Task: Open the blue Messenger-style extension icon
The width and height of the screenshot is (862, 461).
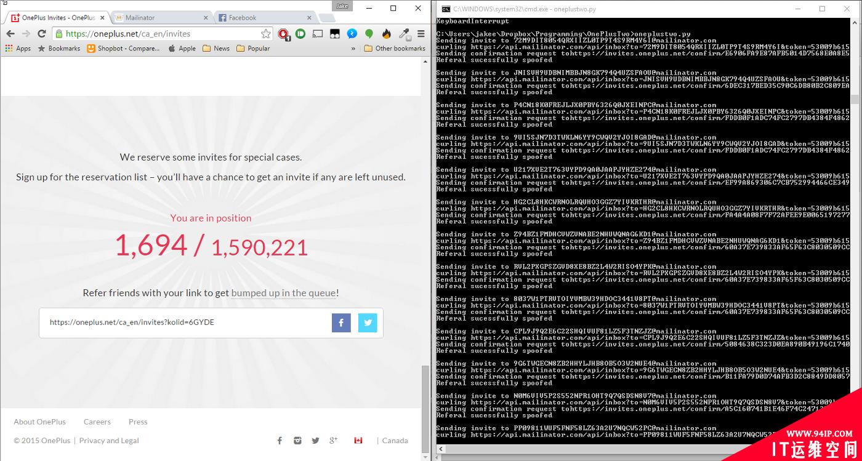Action: pos(352,34)
